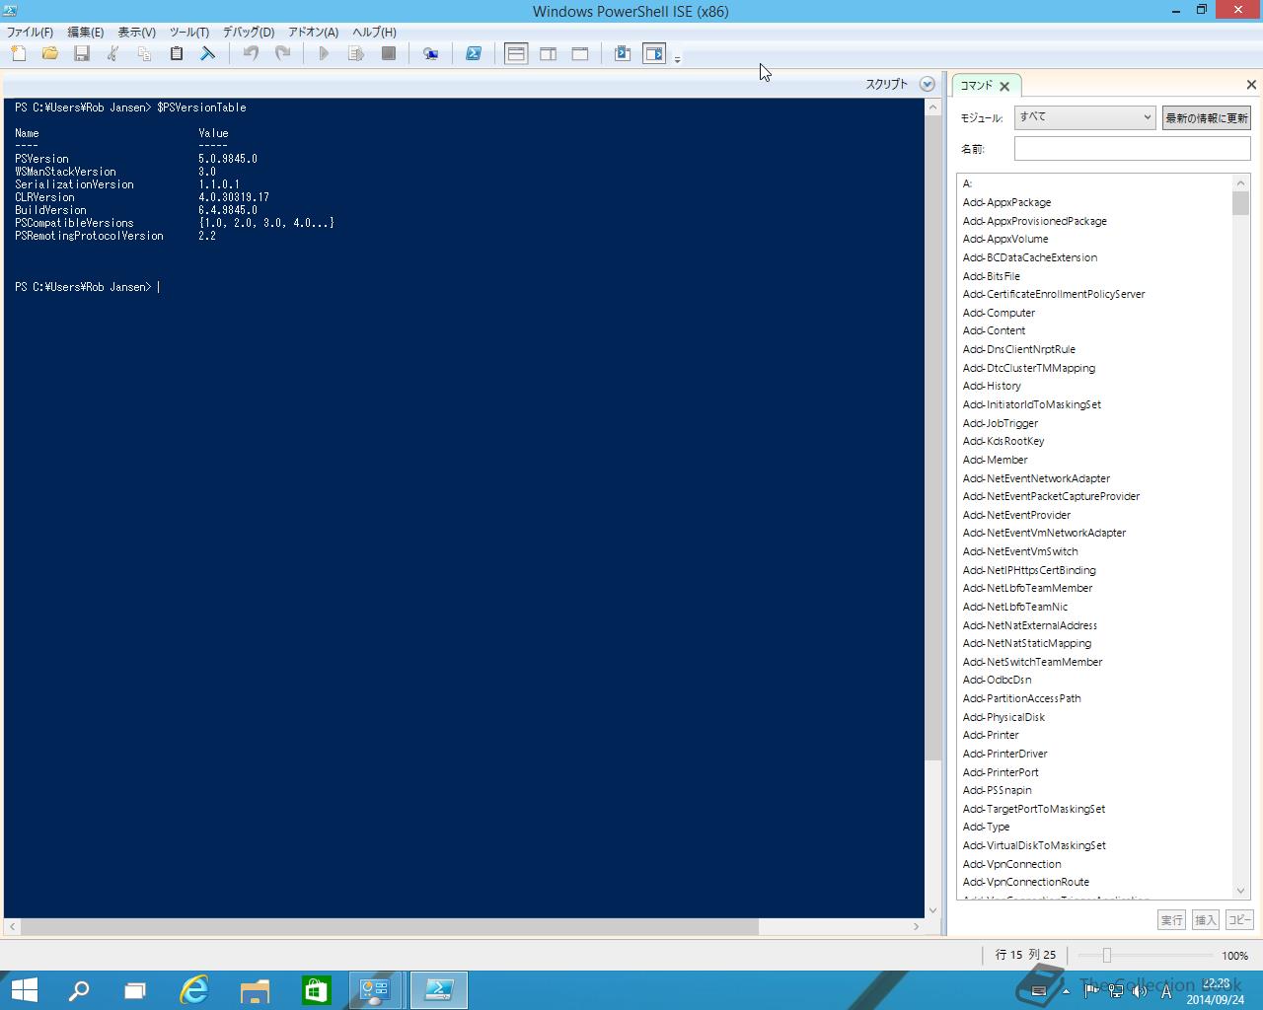The height and width of the screenshot is (1010, 1263).
Task: Open new remote PowerShell tab icon
Action: pos(431,53)
